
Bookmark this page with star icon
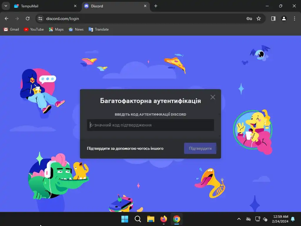point(259,19)
